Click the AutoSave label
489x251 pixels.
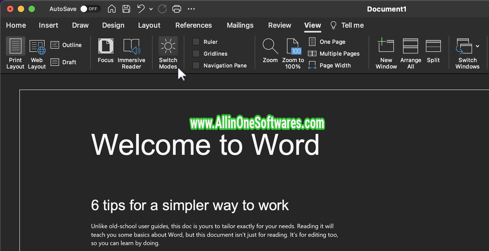(63, 9)
